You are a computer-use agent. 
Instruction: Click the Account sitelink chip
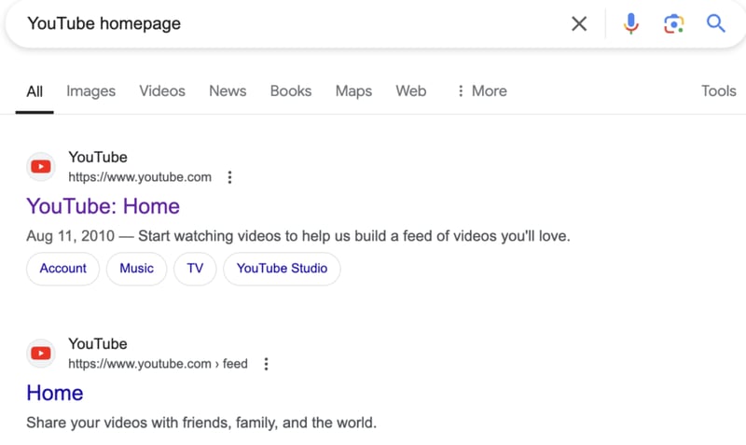(x=62, y=269)
